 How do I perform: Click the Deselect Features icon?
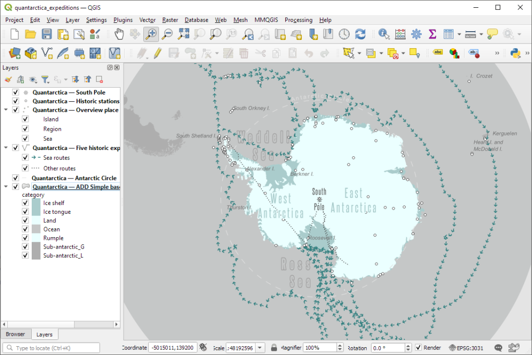393,53
